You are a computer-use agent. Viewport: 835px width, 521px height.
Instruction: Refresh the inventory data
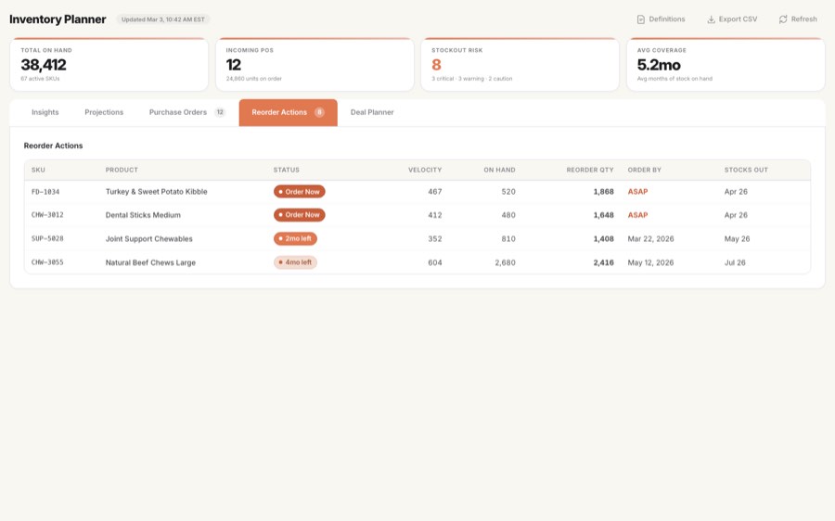[798, 19]
